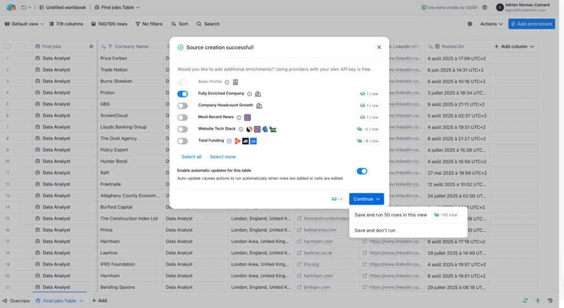Click the settings gear icon left of Actions
This screenshot has height=308, width=564.
coord(470,24)
